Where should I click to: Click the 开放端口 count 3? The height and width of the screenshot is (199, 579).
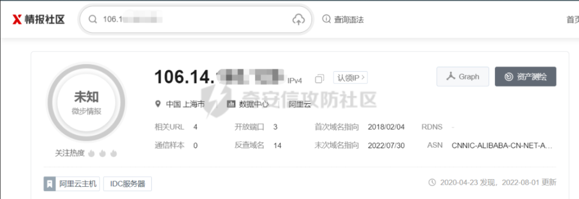tap(276, 127)
